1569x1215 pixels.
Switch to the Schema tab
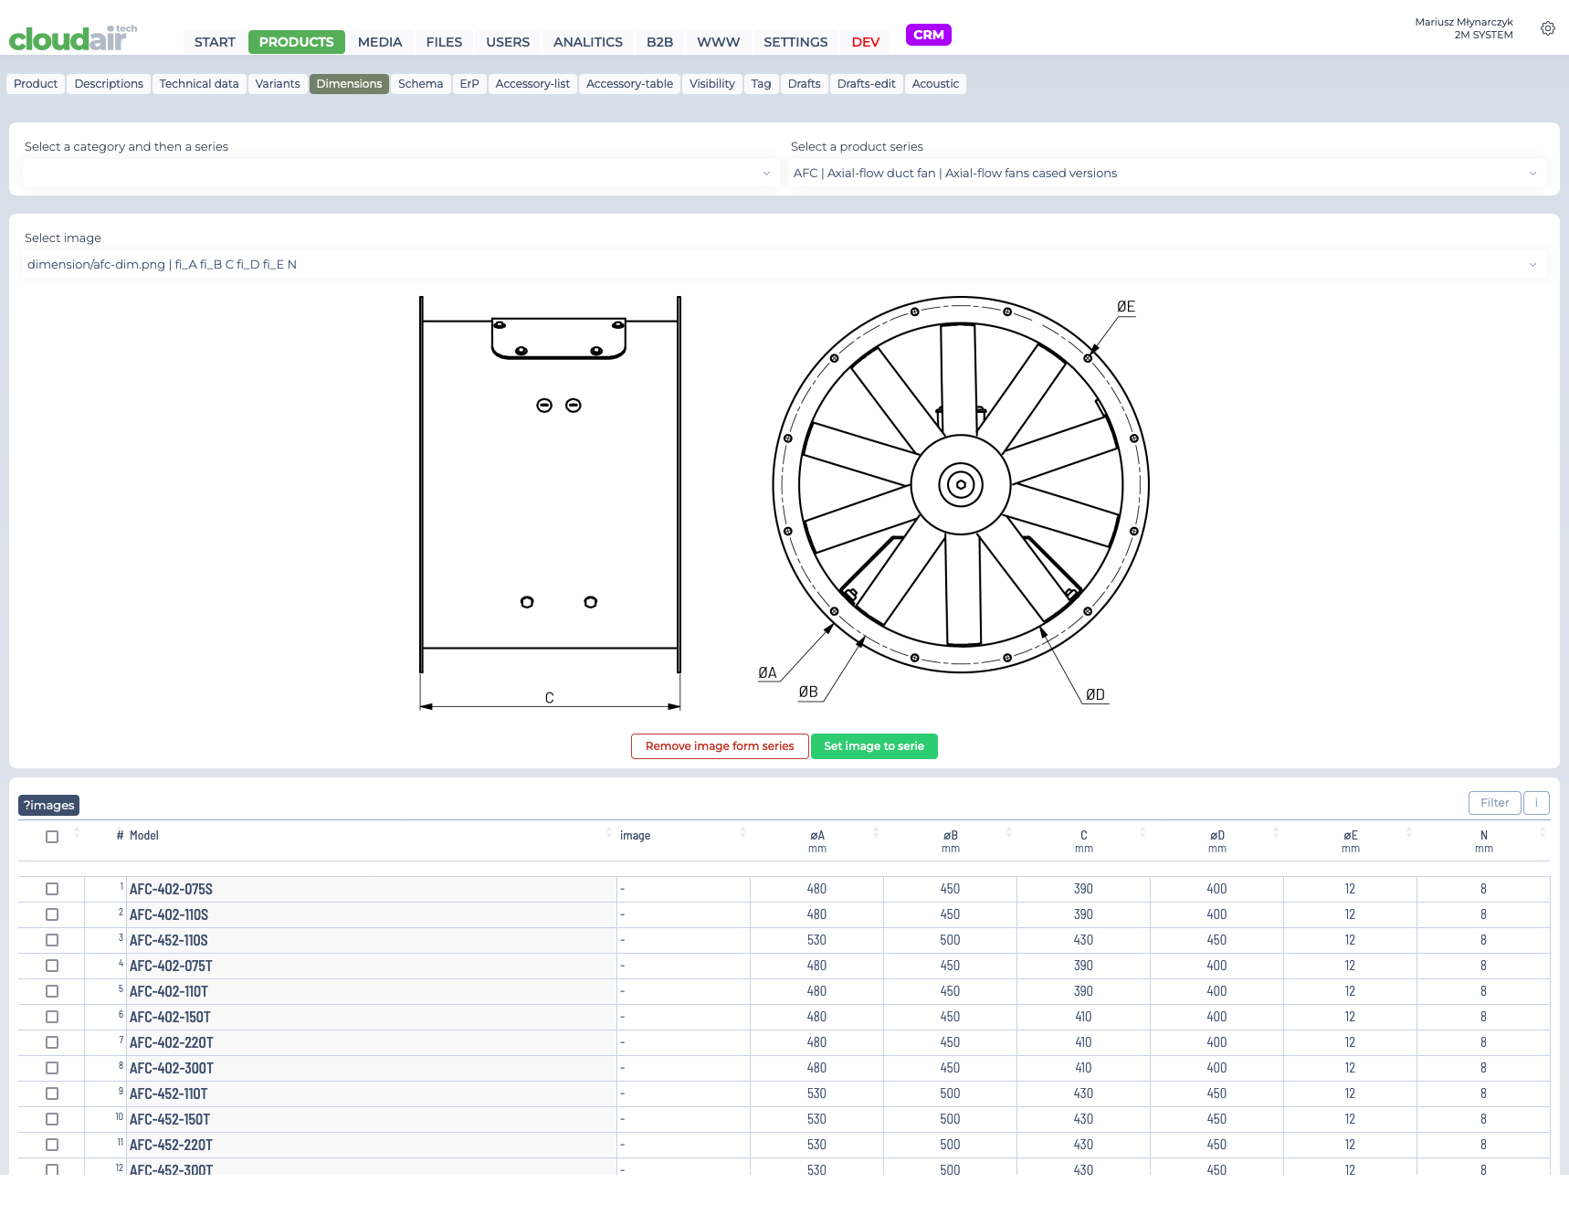click(x=421, y=84)
